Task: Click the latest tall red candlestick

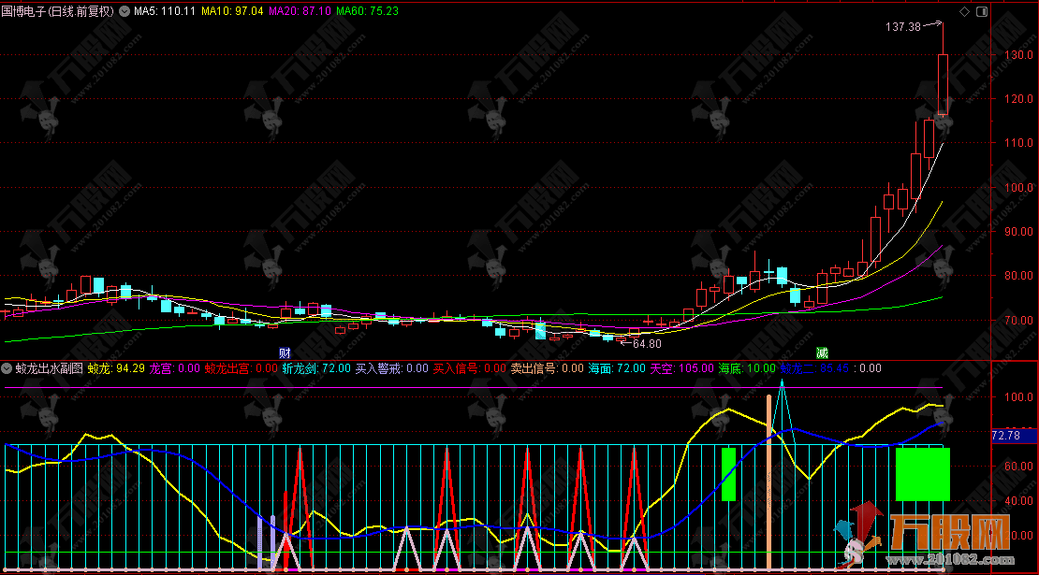Action: [x=943, y=84]
